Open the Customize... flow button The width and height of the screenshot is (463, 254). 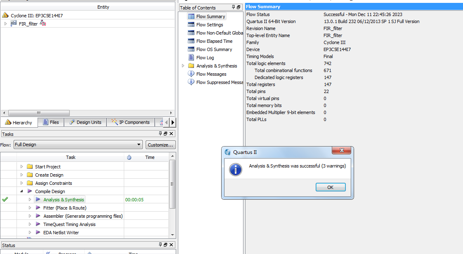(161, 144)
